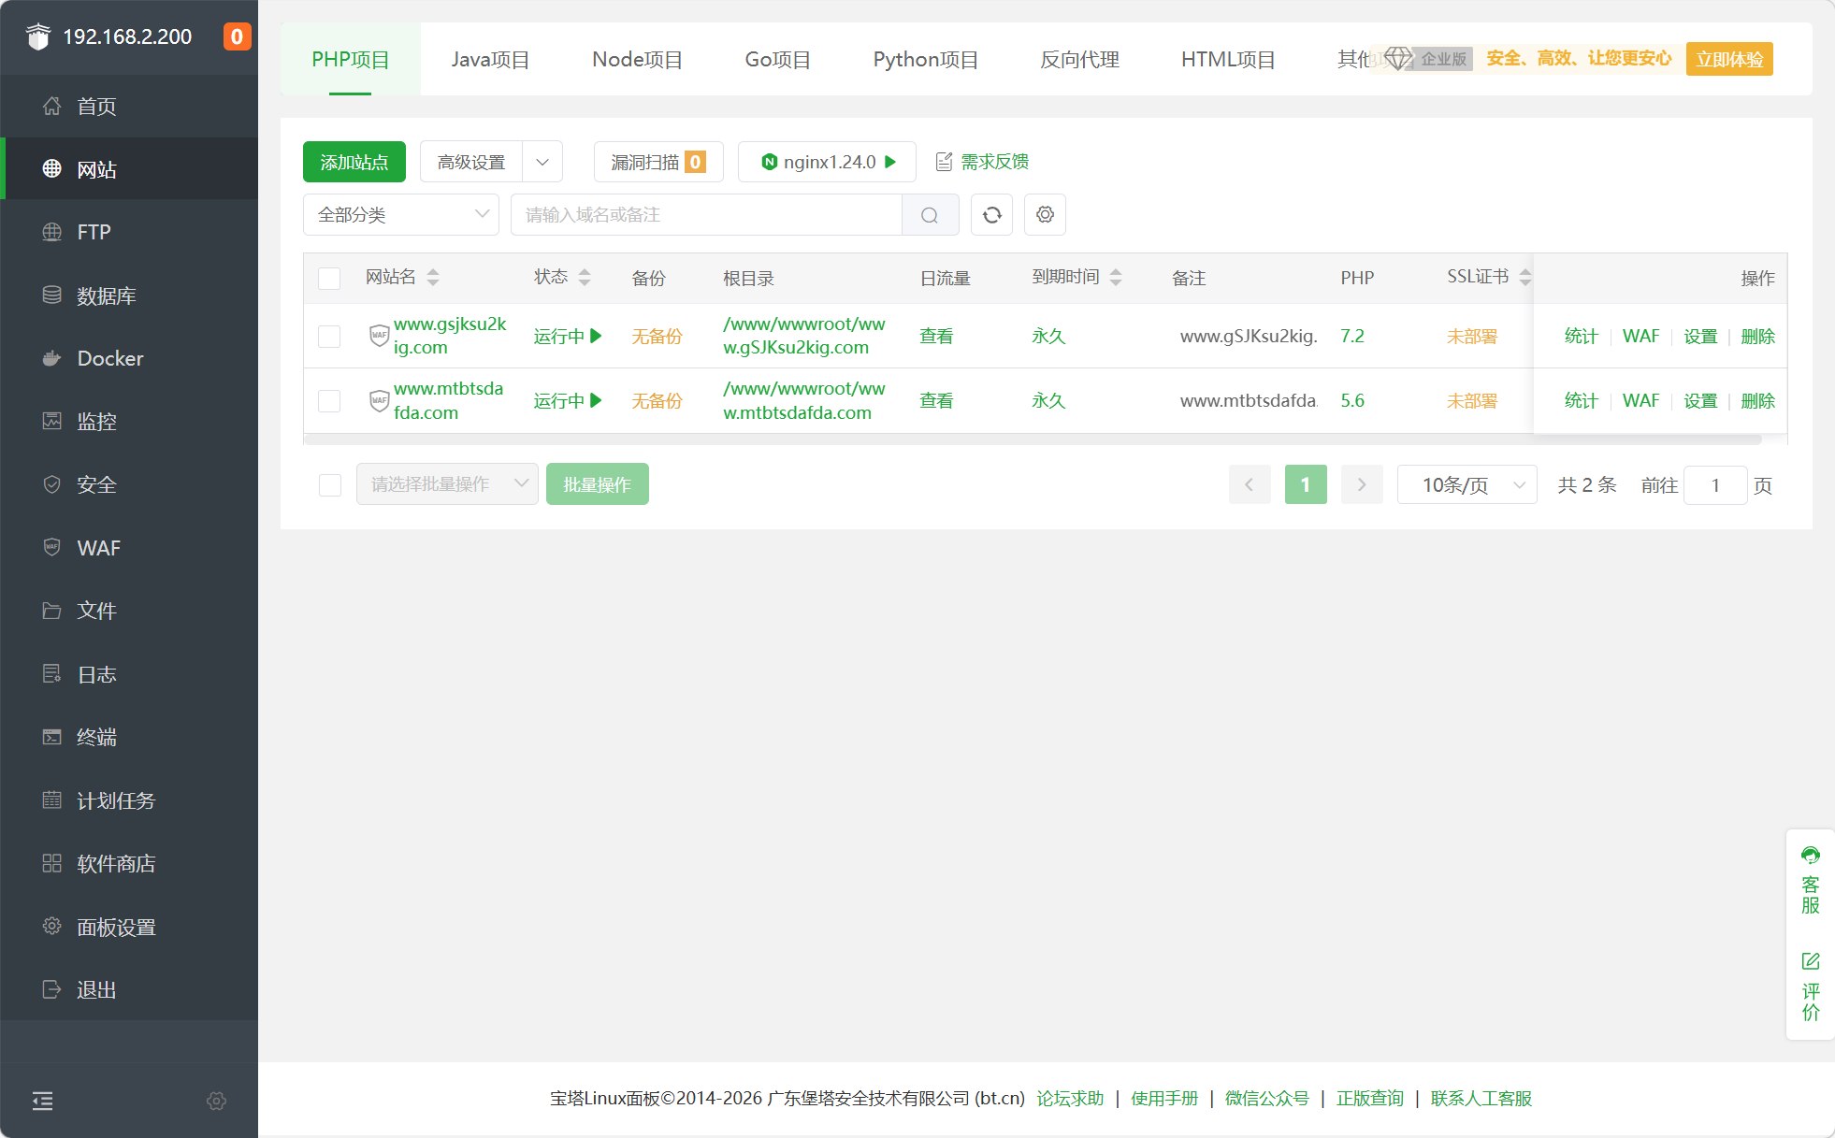Image resolution: width=1835 pixels, height=1138 pixels.
Task: Click the 添加站点 button
Action: tap(354, 162)
